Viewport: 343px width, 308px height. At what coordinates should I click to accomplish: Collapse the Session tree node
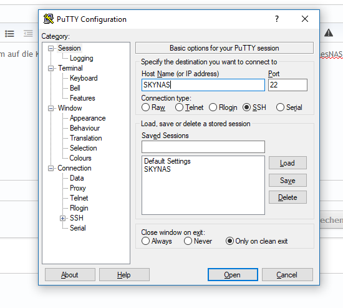point(51,48)
